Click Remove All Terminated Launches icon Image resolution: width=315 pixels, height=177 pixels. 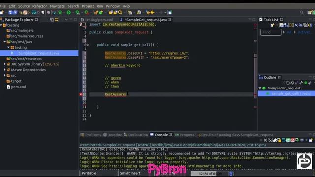270,140
